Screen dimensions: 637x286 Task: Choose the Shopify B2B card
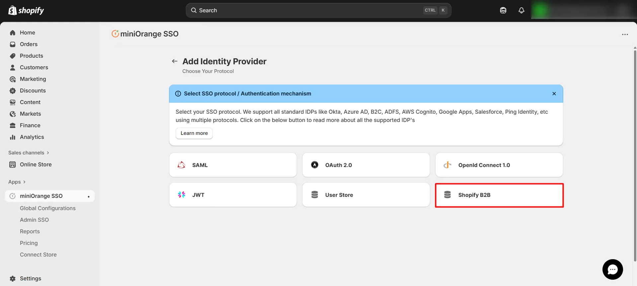coord(499,195)
